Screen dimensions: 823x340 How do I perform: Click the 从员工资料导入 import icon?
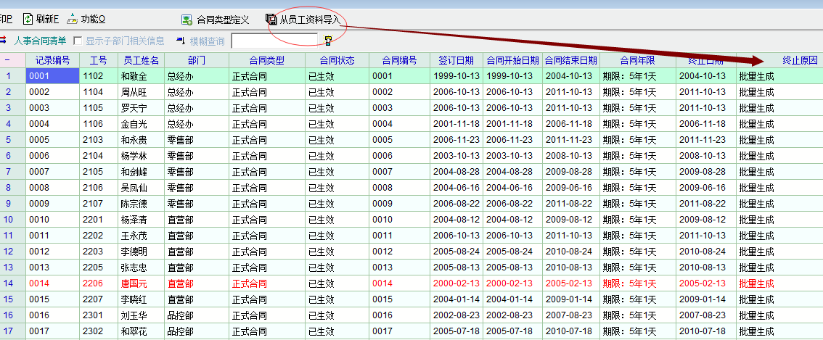point(271,20)
